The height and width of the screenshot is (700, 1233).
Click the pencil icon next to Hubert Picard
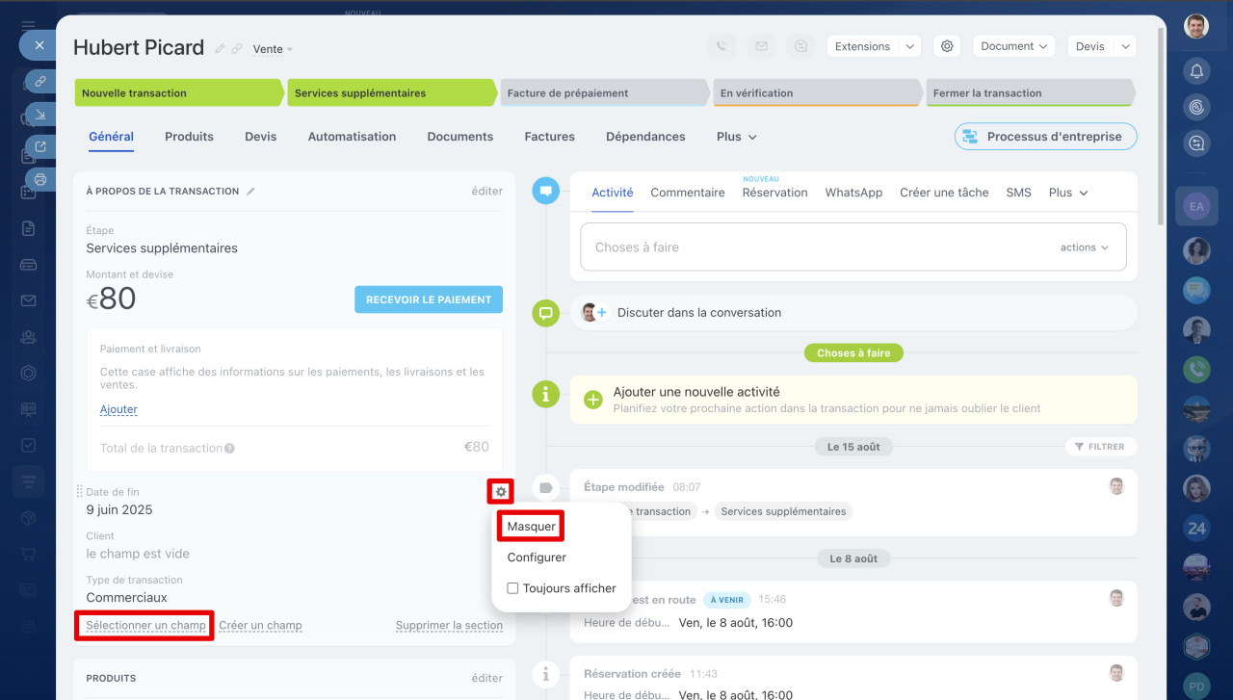point(220,48)
